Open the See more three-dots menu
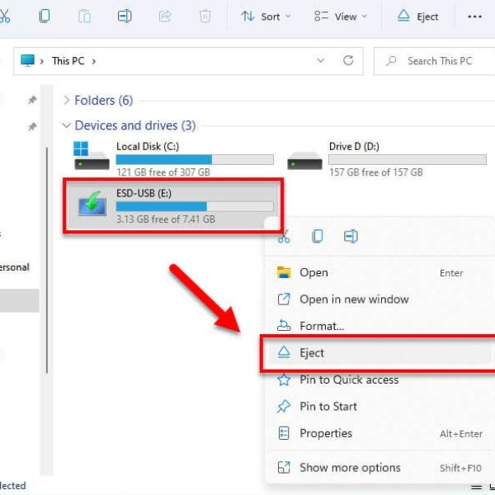Viewport: 495px width, 495px height. click(474, 16)
